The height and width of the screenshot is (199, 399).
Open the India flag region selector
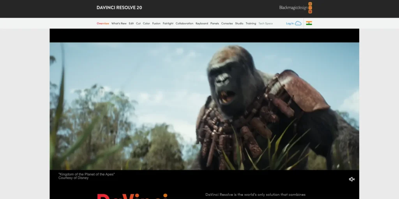point(309,23)
